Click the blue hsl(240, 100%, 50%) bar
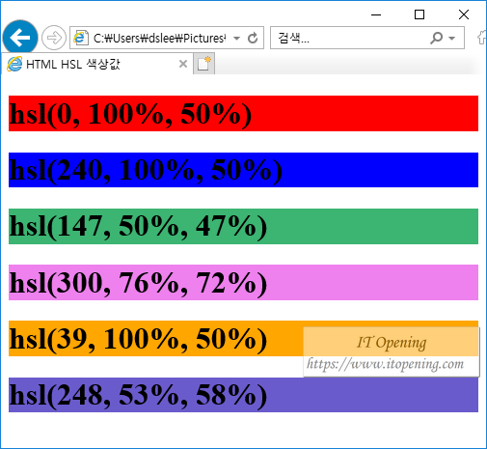This screenshot has height=449, width=487. pyautogui.click(x=243, y=170)
